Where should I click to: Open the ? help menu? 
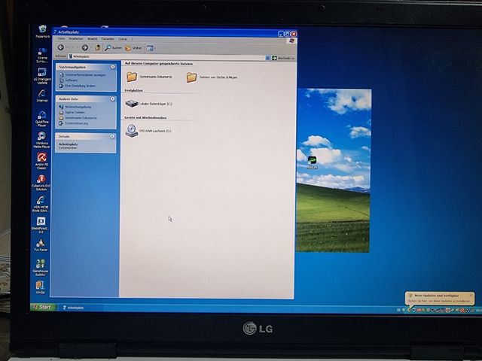coord(133,39)
